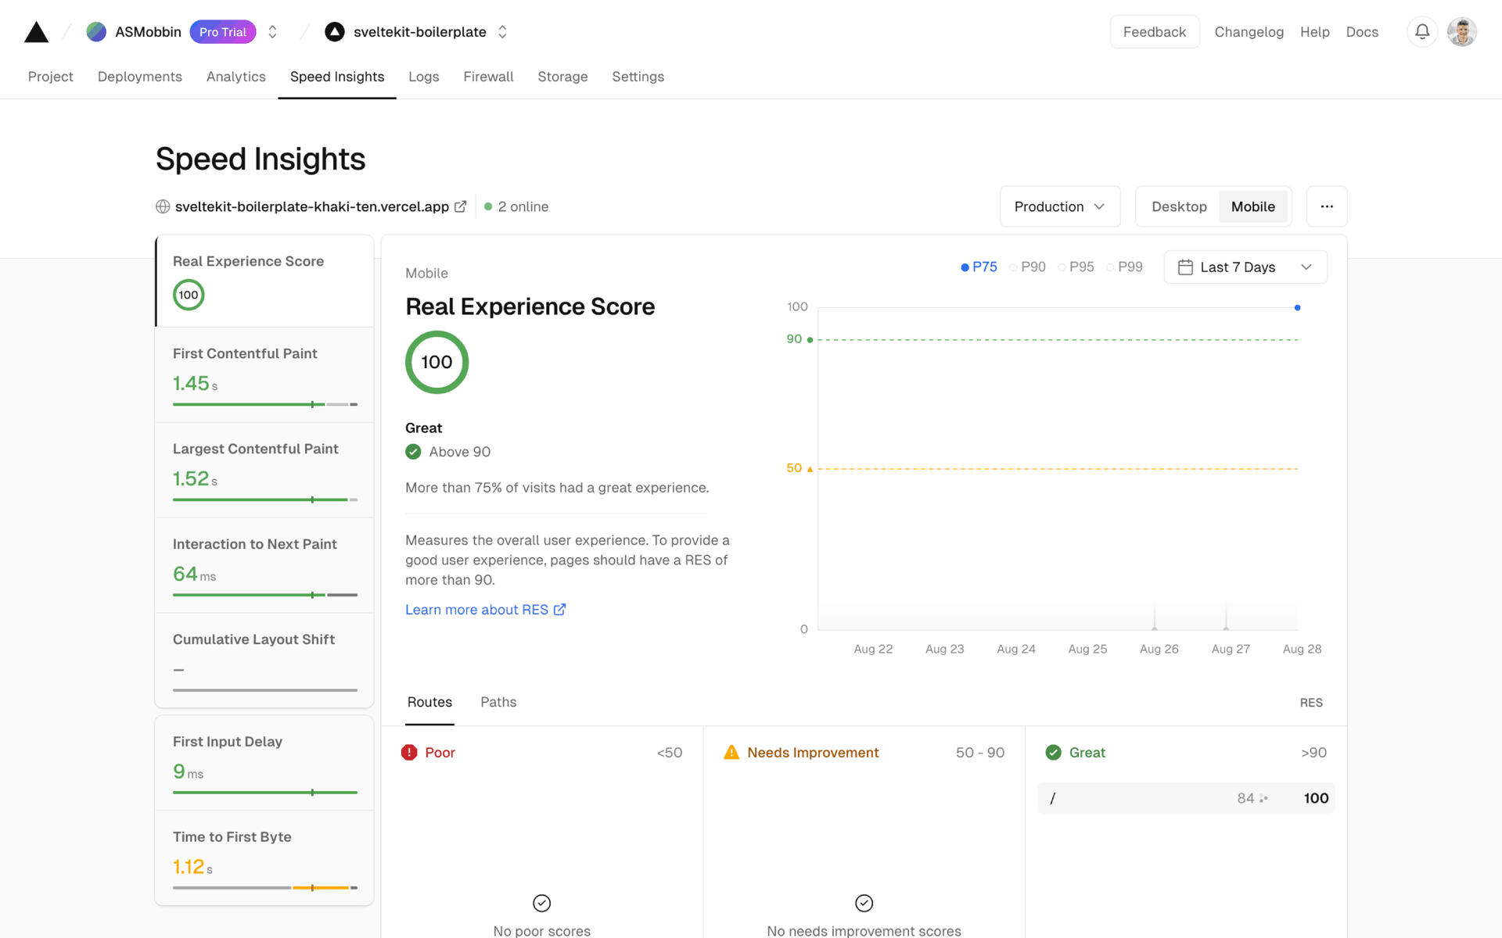This screenshot has width=1502, height=938.
Task: Switch to the Firewall tab
Action: pyautogui.click(x=488, y=77)
